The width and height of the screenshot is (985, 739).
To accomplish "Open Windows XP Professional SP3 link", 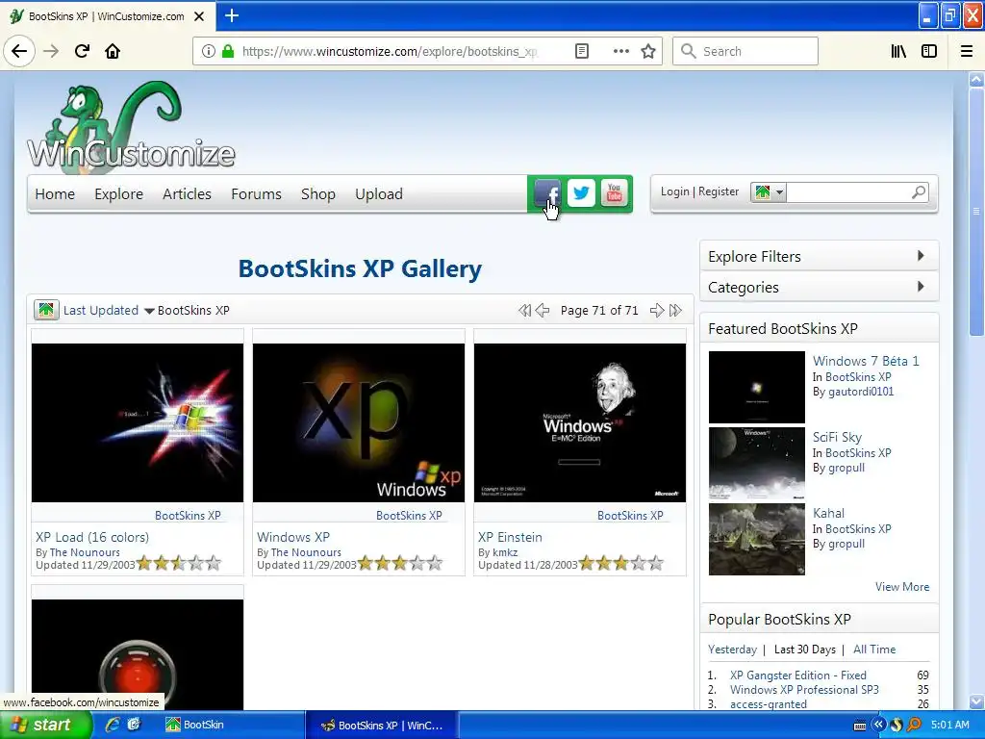I will point(804,689).
